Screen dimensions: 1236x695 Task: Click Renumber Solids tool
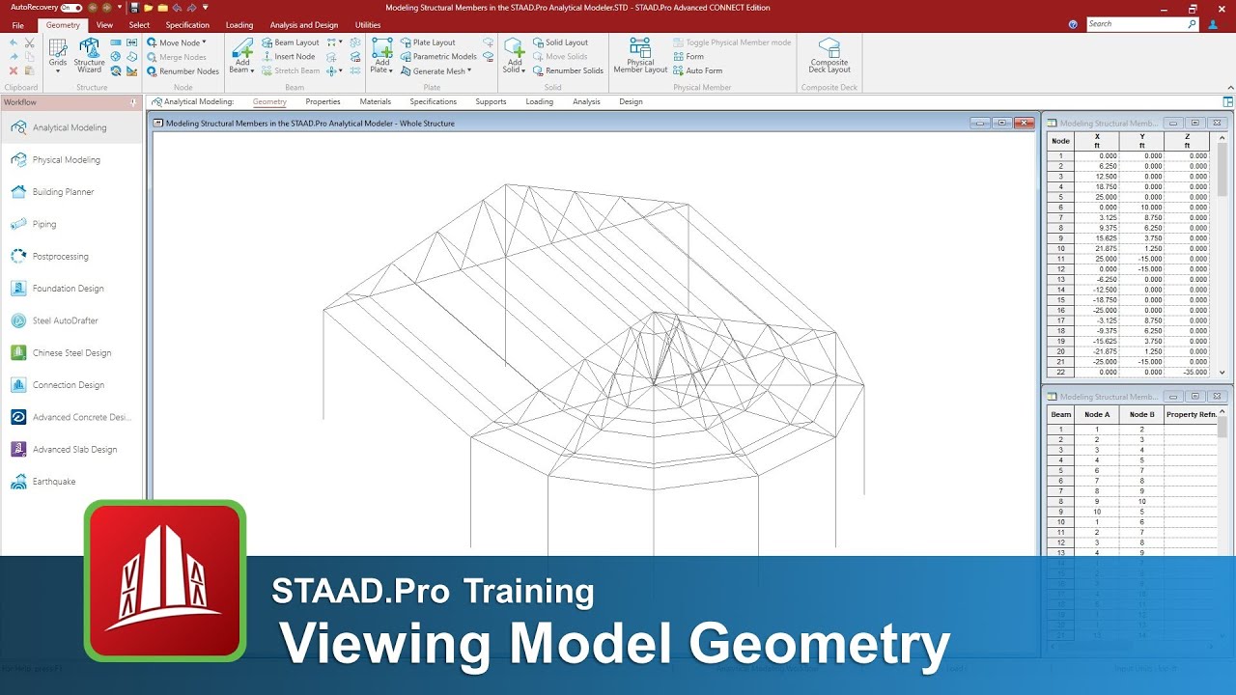coord(568,70)
